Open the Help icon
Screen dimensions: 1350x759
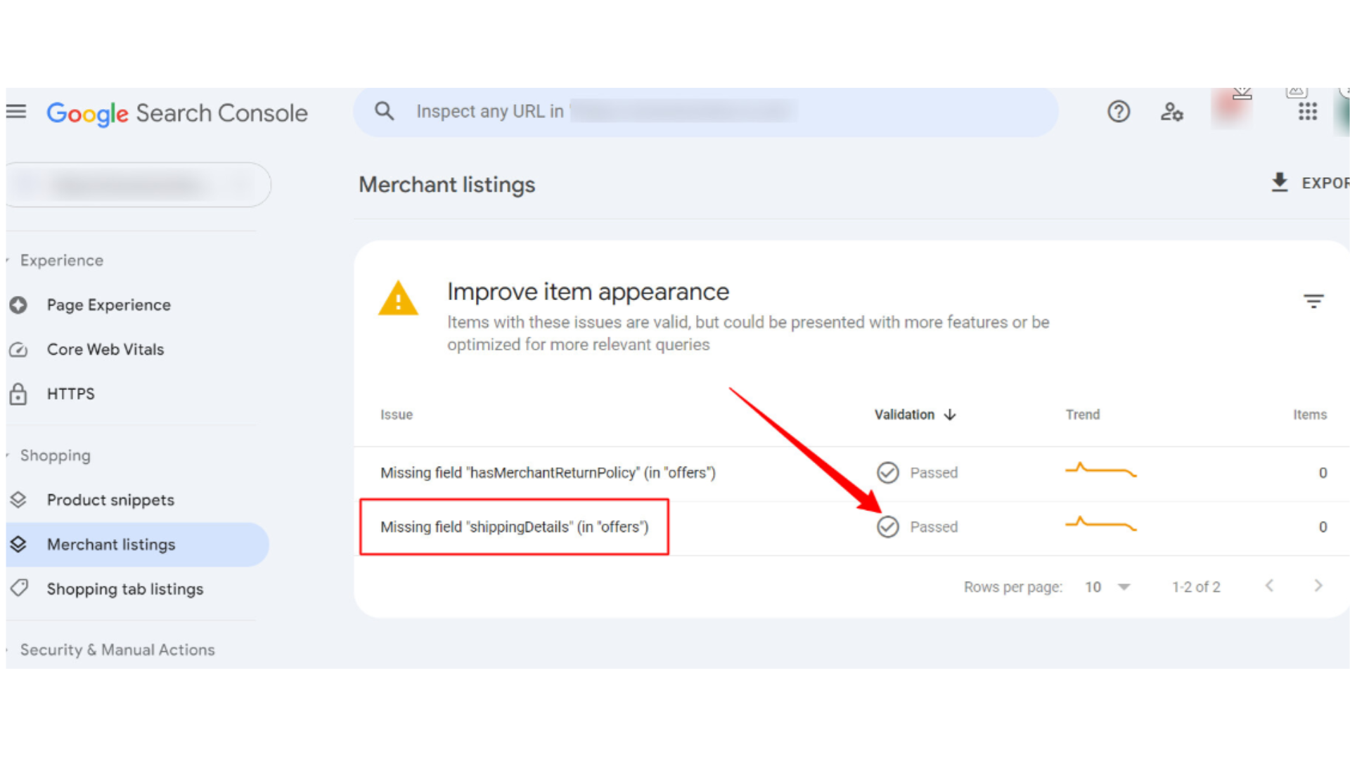click(x=1119, y=112)
